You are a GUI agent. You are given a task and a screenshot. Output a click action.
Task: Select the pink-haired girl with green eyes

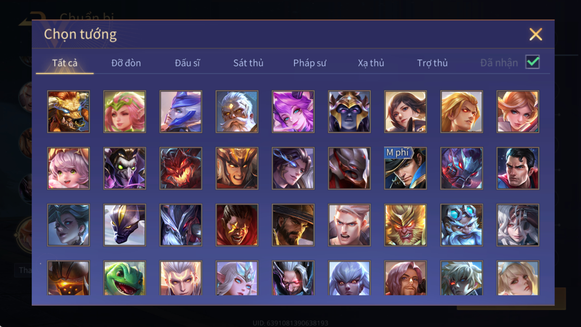(x=68, y=168)
